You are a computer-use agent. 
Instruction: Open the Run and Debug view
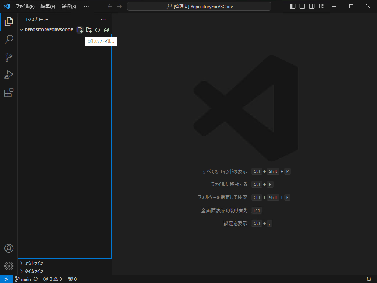9,75
